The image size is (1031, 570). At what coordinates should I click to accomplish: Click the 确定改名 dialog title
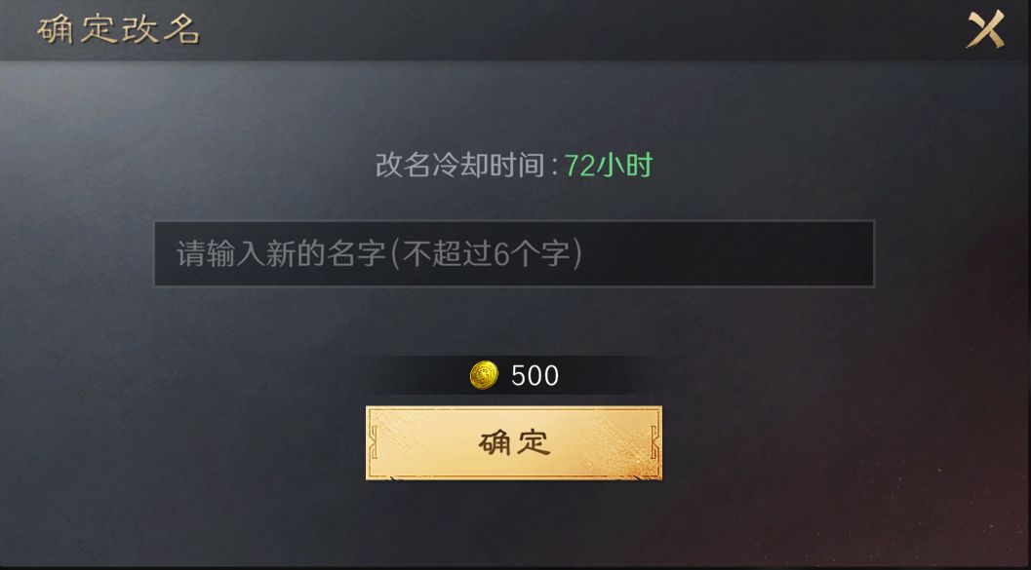[118, 29]
